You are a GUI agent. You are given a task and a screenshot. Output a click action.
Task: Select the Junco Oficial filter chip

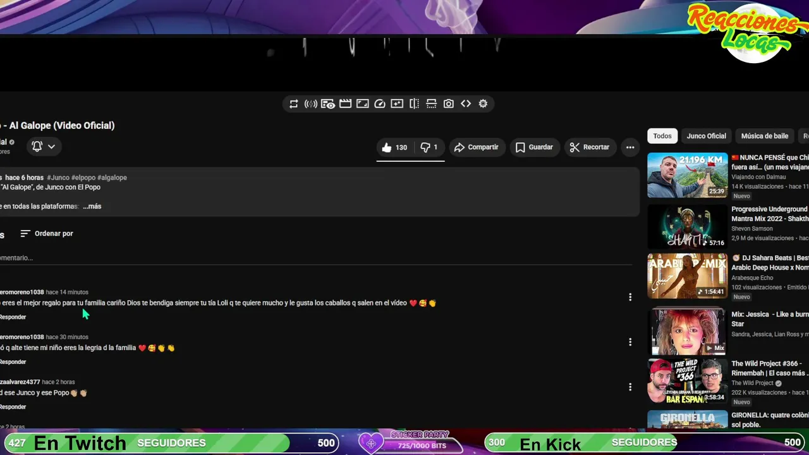click(x=707, y=136)
